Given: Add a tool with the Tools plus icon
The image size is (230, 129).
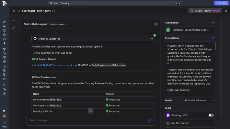Looking at the screenshot, I should click(x=213, y=108).
